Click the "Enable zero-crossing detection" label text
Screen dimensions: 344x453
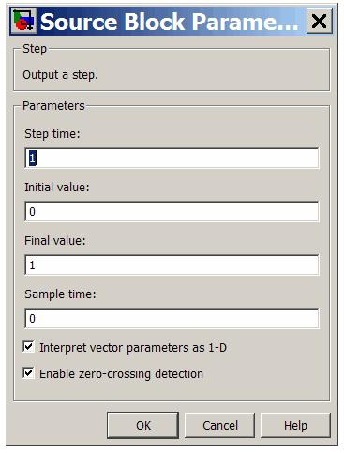(x=121, y=374)
